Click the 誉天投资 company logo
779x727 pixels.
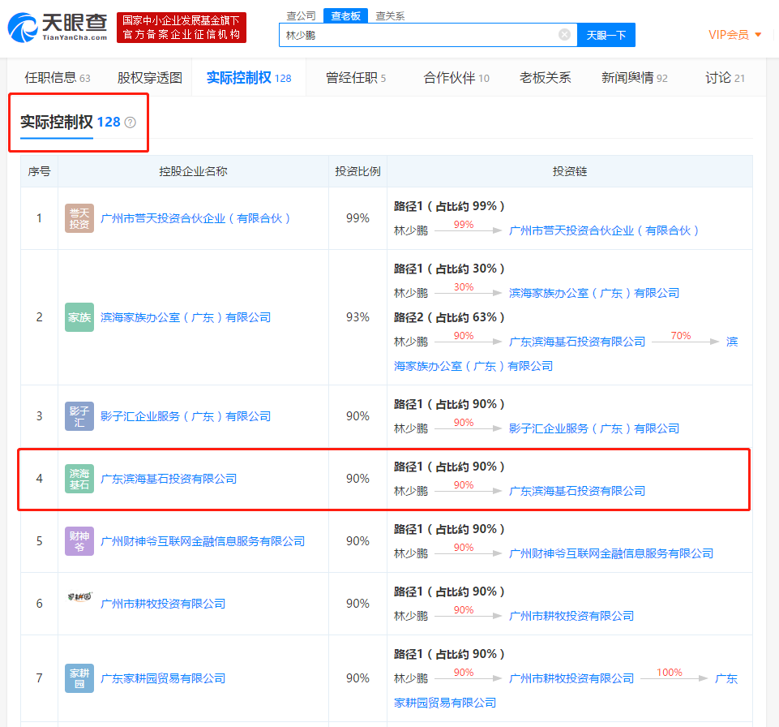click(x=79, y=218)
